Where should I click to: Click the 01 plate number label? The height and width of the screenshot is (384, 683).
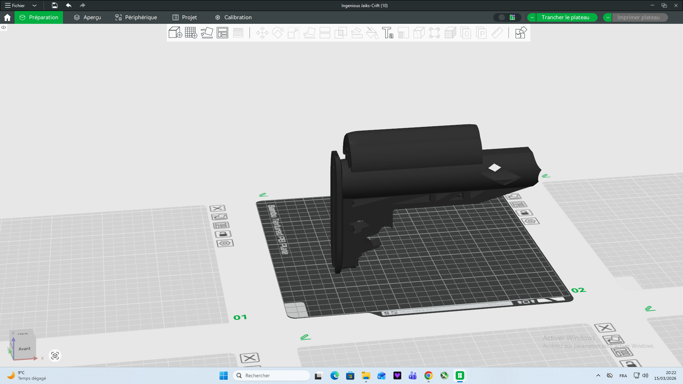(x=240, y=317)
